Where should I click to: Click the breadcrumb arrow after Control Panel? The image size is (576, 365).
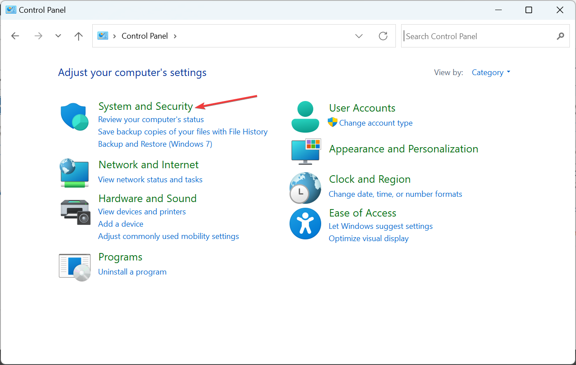point(174,36)
